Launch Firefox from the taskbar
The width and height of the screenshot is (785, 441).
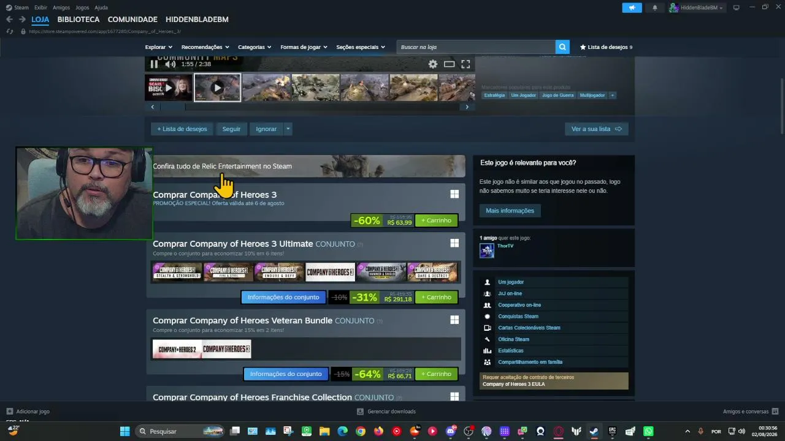tap(378, 431)
